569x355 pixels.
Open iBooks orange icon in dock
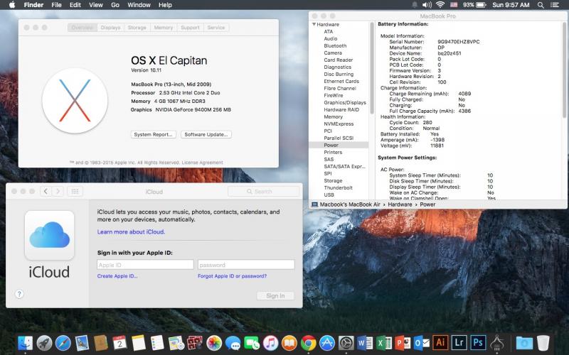(x=289, y=342)
